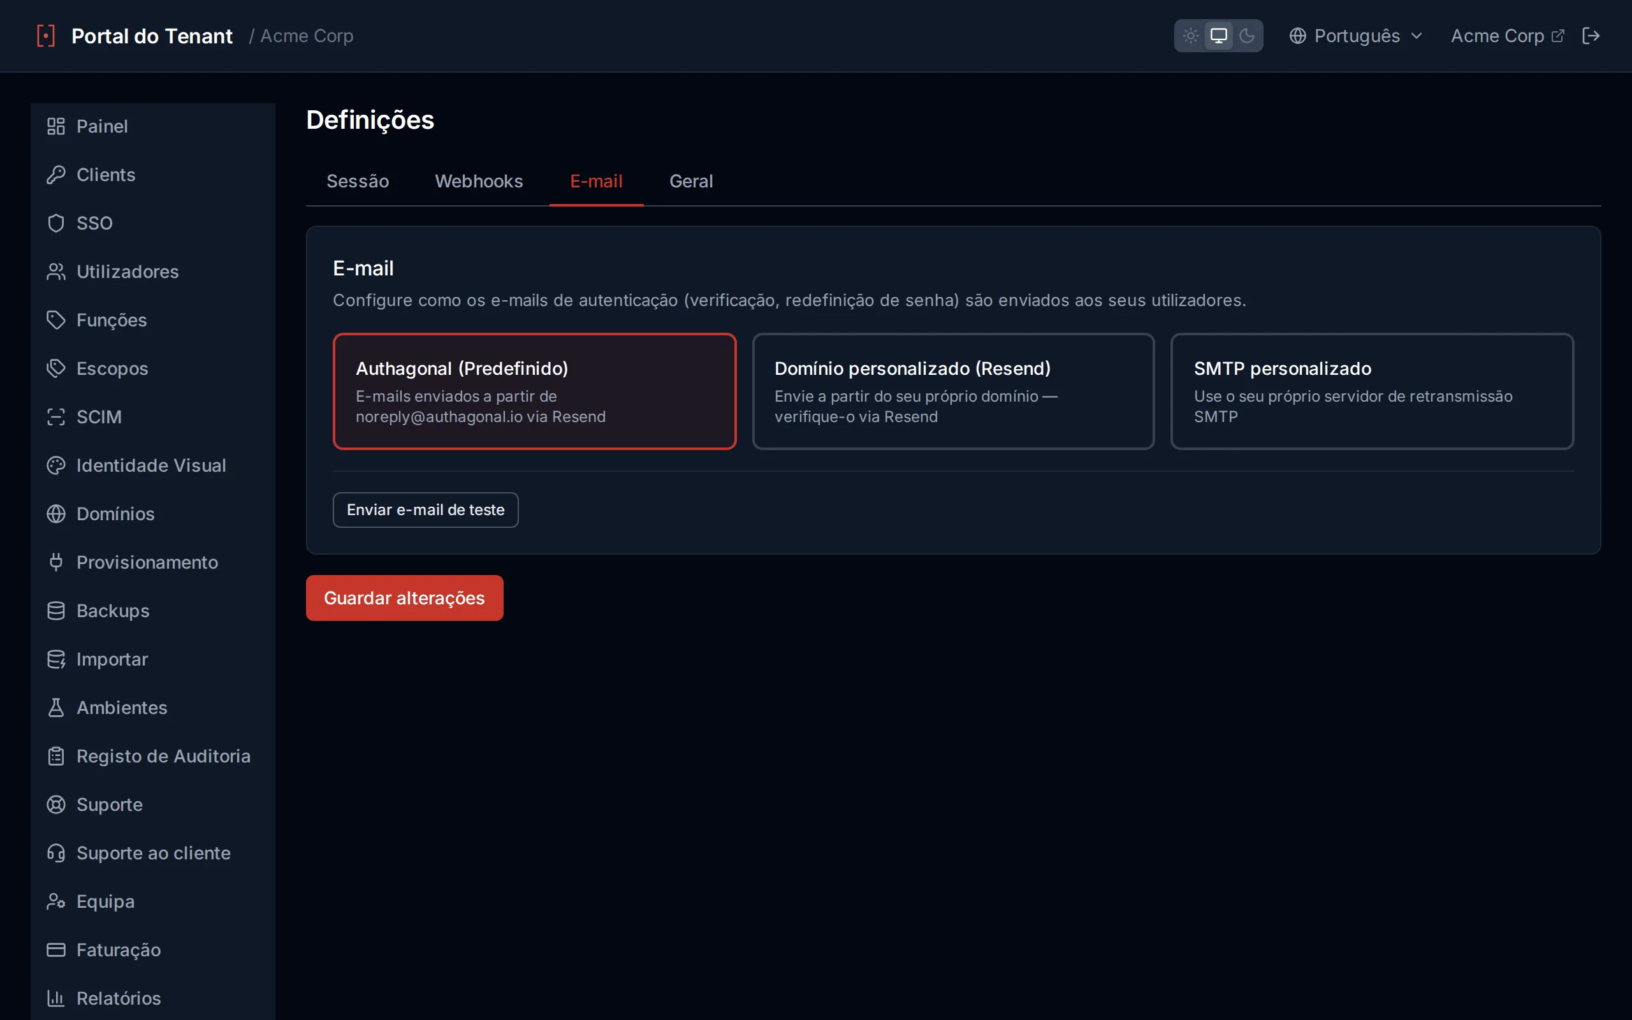Screen dimensions: 1632x1020
Task: Click the Domínios globe icon
Action: 56,514
